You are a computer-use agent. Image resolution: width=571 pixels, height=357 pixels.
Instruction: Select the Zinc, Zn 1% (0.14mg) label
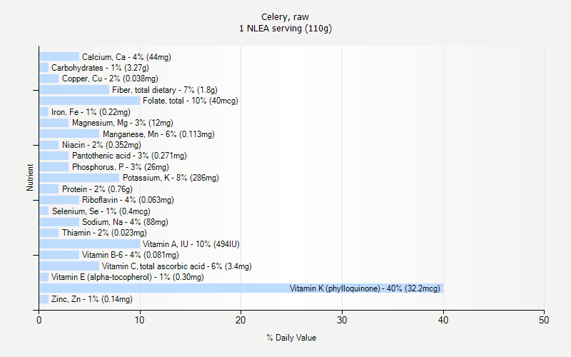tap(92, 299)
